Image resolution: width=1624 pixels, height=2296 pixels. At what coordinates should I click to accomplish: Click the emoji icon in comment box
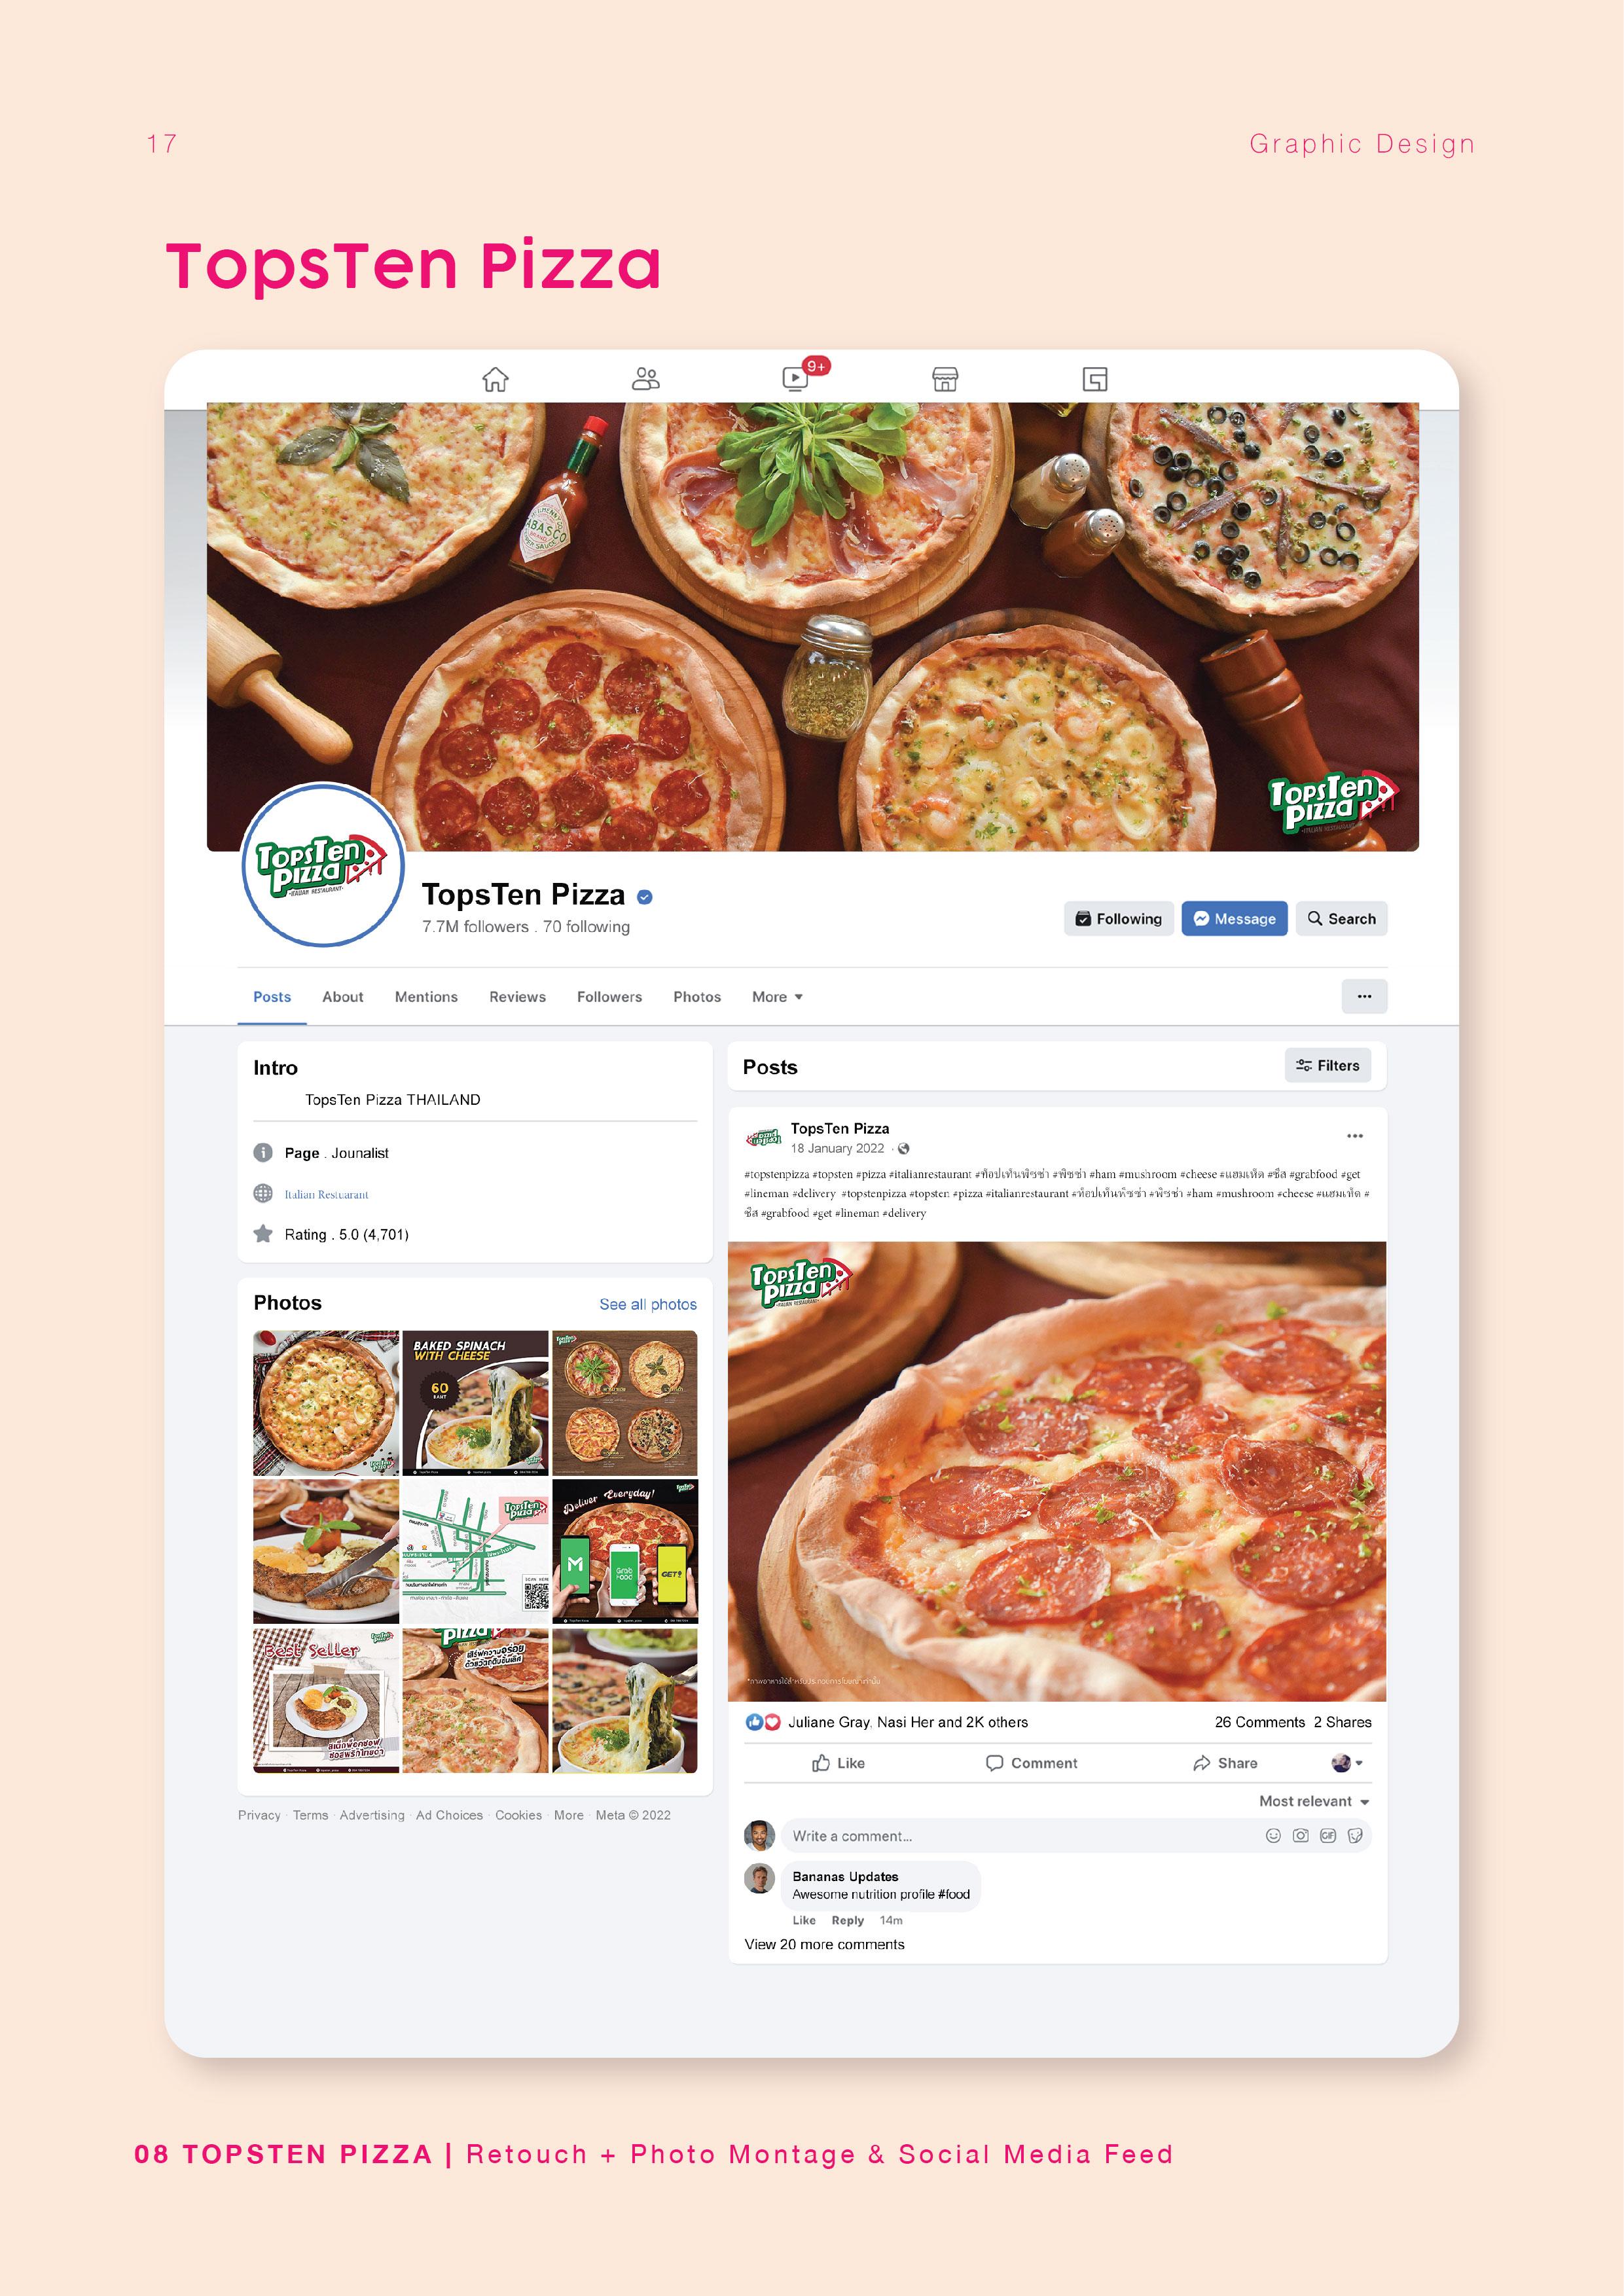[1273, 1835]
